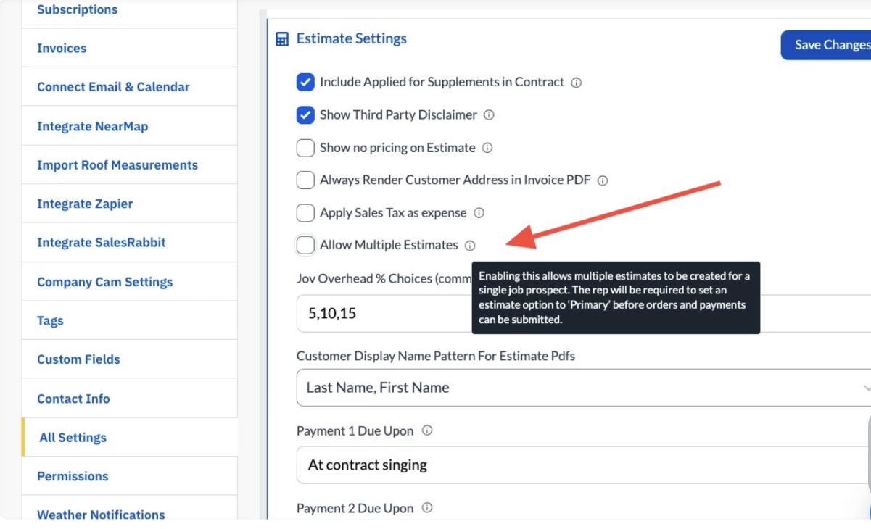The image size is (871, 529).
Task: Click the Estimate Settings heading
Action: [x=352, y=39]
